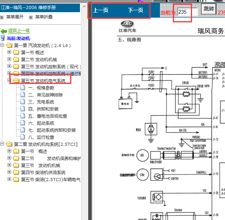Click the 菜单展开 list icon
Image resolution: width=225 pixels, height=220 pixels.
2,17
